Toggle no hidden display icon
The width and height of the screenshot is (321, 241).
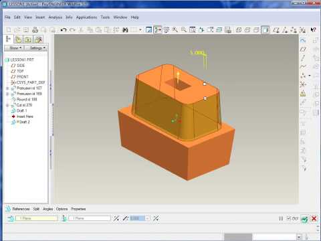pyautogui.click(x=256, y=29)
